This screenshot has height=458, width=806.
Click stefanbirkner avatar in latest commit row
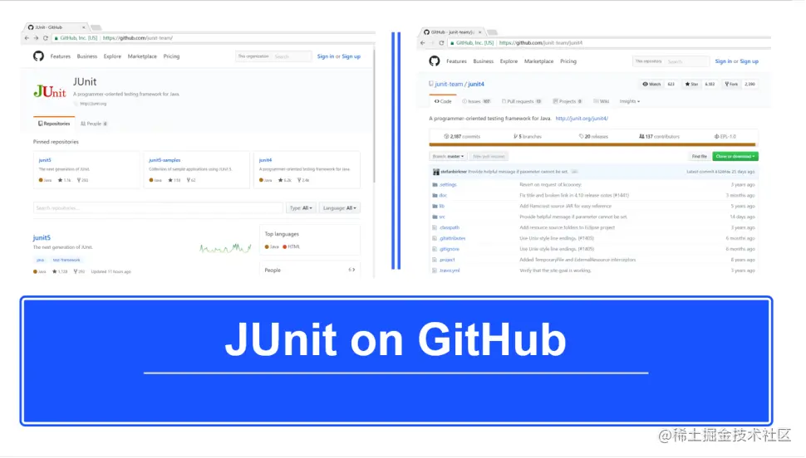[436, 172]
